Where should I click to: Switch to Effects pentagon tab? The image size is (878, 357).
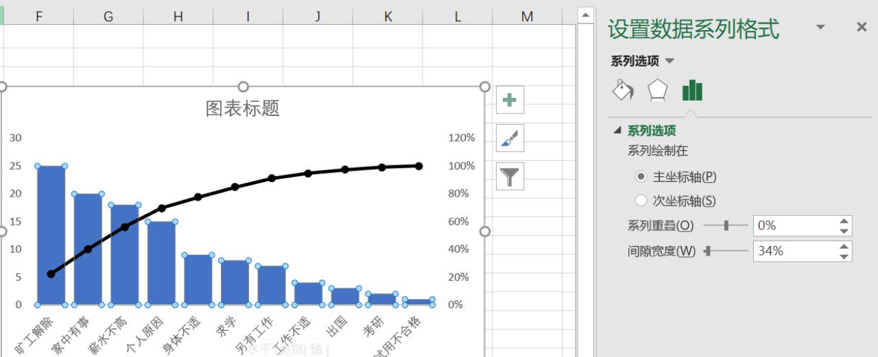point(657,90)
